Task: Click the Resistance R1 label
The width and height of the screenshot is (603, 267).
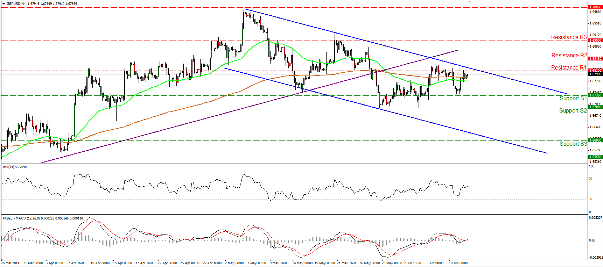Action: (569, 67)
